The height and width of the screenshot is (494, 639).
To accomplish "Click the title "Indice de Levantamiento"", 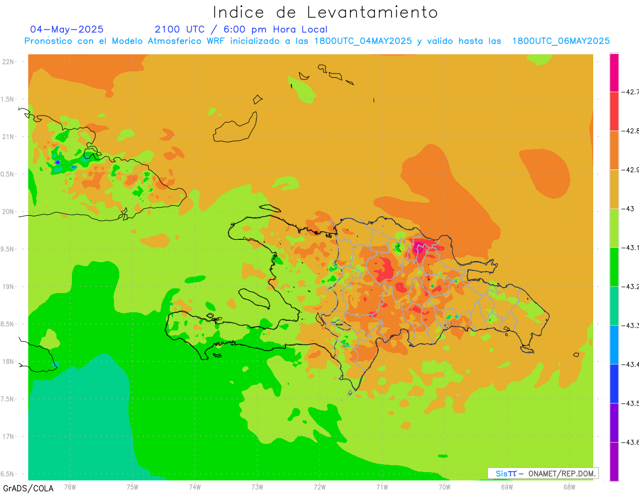I will [325, 12].
